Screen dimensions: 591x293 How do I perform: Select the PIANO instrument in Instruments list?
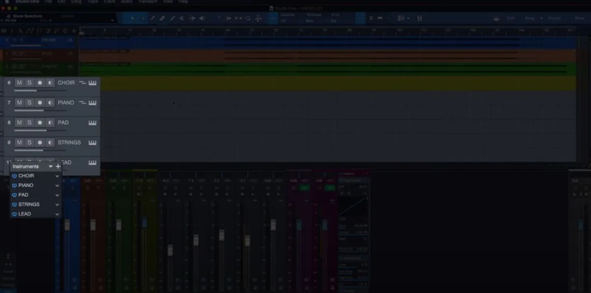coord(26,185)
